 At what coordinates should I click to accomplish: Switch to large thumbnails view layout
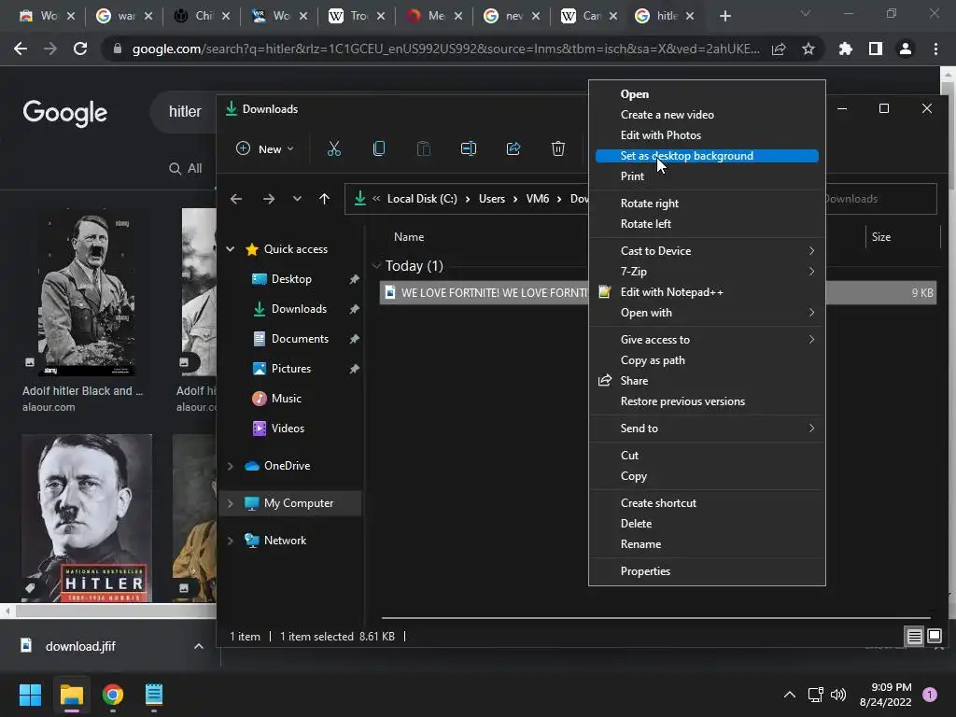[x=935, y=637]
